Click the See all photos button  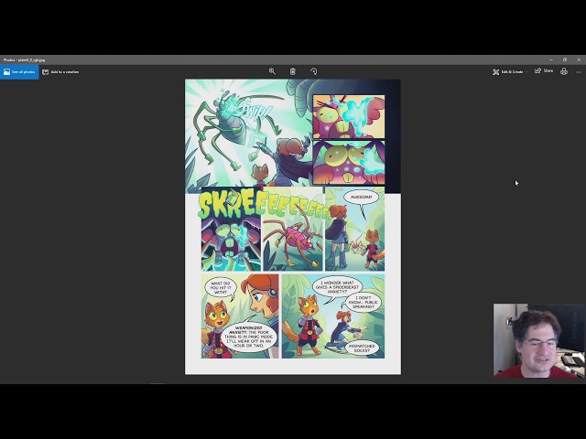pos(19,71)
